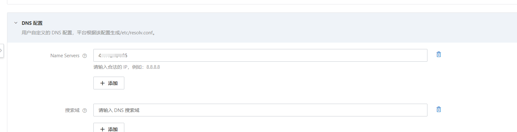Click the masked IP value in Name Servers
Screen dimensions: 517x132
click(x=113, y=55)
